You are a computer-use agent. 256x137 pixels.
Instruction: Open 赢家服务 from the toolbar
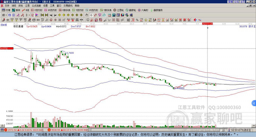(x=156, y=10)
